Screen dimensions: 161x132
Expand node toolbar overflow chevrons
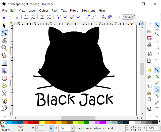coord(156,17)
